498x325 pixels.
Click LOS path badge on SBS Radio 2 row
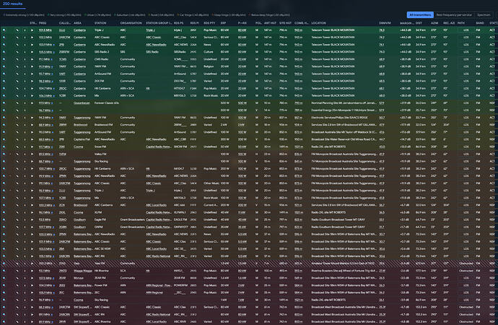click(466, 52)
